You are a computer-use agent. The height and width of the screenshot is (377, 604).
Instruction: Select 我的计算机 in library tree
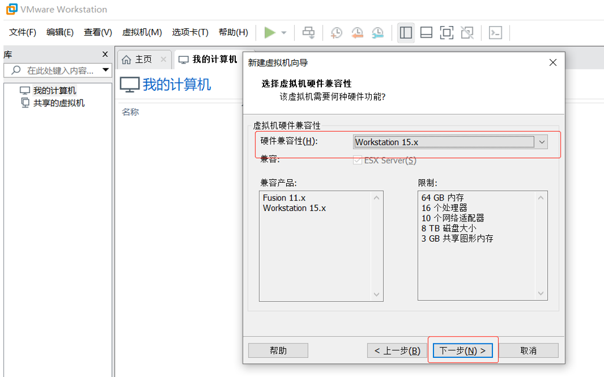click(54, 91)
